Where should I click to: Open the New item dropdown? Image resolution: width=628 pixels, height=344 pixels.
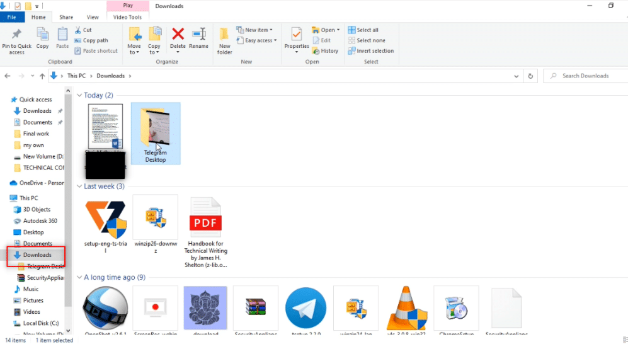pyautogui.click(x=254, y=30)
